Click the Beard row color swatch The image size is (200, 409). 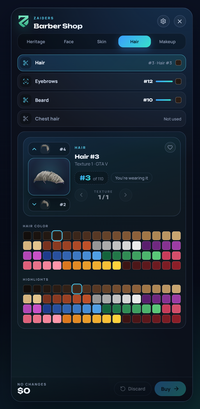pyautogui.click(x=178, y=100)
